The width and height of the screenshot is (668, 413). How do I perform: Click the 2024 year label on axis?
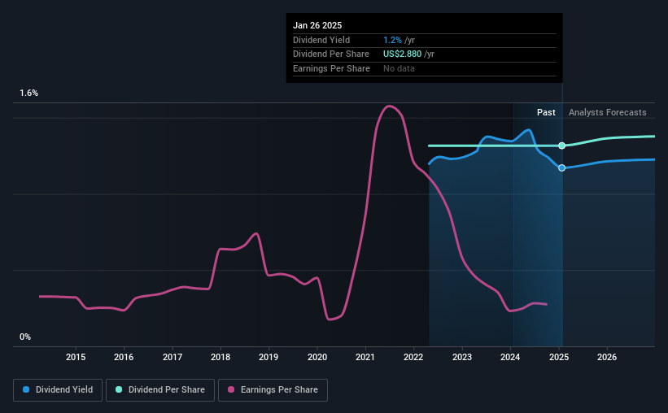tap(510, 357)
